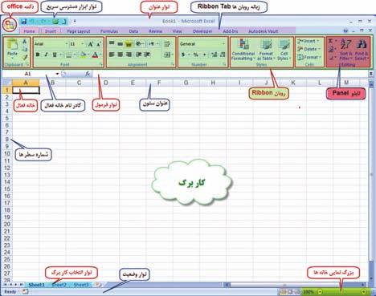Switch to the Formulas tab
This screenshot has height=296, width=376.
click(x=109, y=31)
